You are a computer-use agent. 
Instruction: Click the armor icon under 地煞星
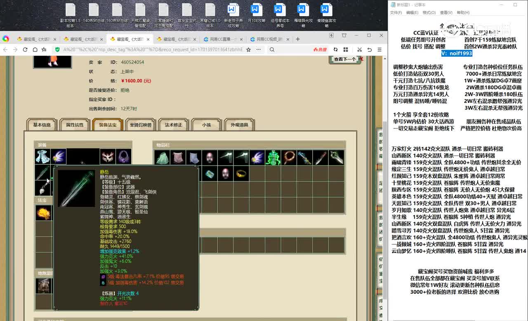[x=44, y=286]
